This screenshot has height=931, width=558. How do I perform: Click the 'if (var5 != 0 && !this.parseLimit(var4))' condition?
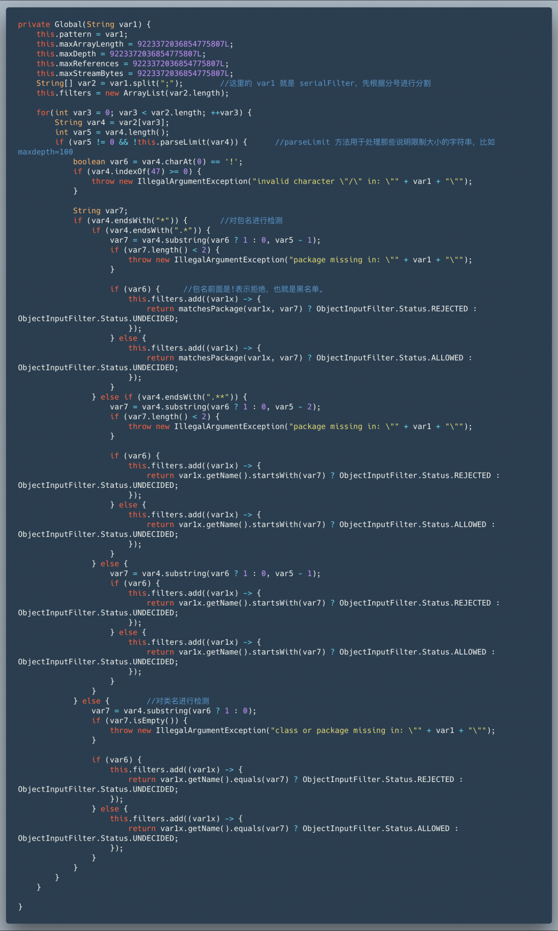click(151, 142)
